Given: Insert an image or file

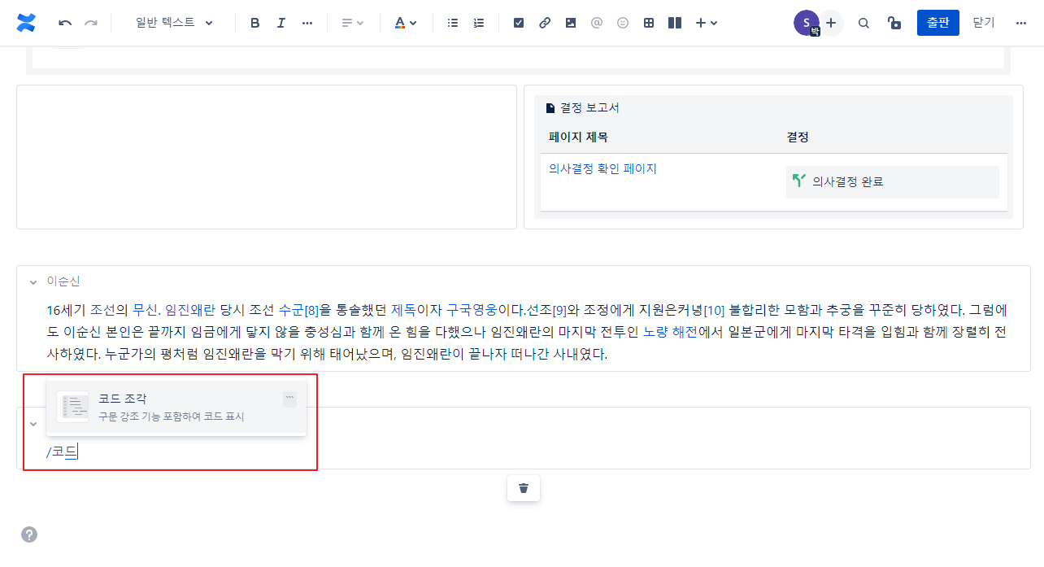Looking at the screenshot, I should click(571, 23).
